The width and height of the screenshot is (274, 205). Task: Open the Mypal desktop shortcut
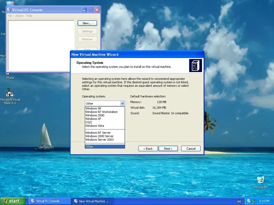tap(10, 76)
